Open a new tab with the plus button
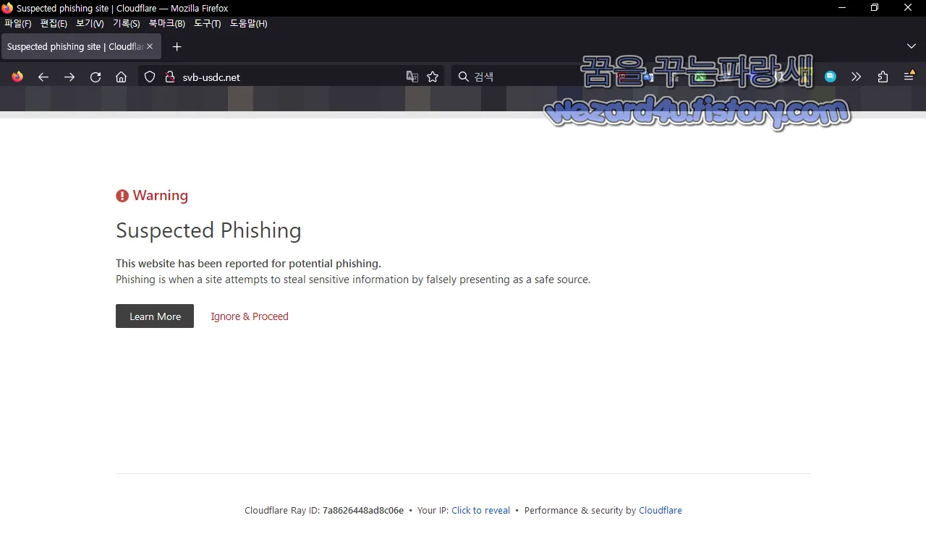Viewport: 926px width, 549px height. coord(177,47)
